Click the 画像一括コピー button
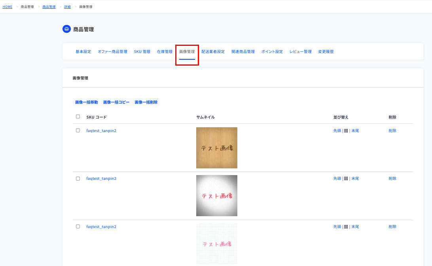Image resolution: width=432 pixels, height=266 pixels. point(116,102)
